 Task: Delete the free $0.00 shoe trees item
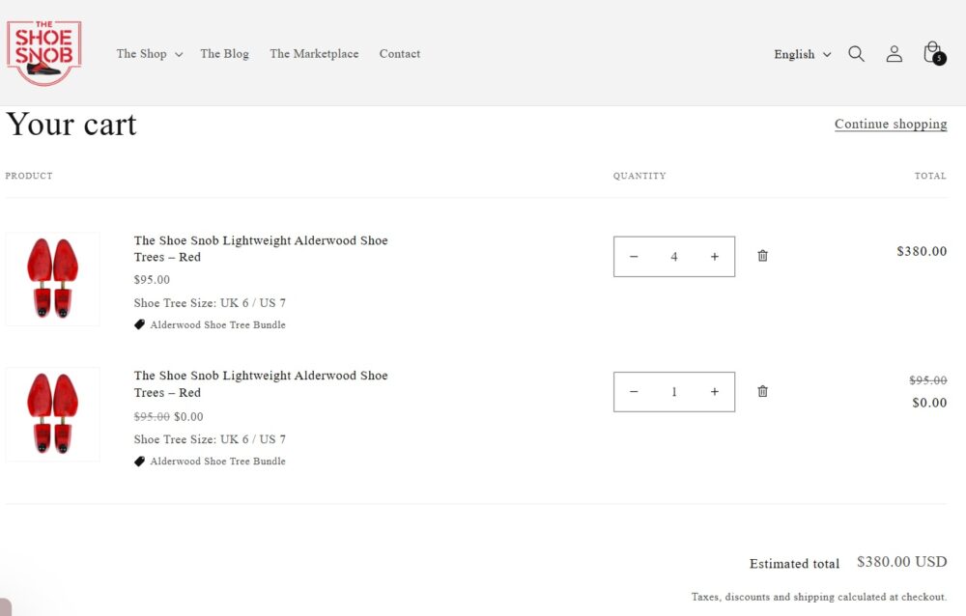point(763,391)
